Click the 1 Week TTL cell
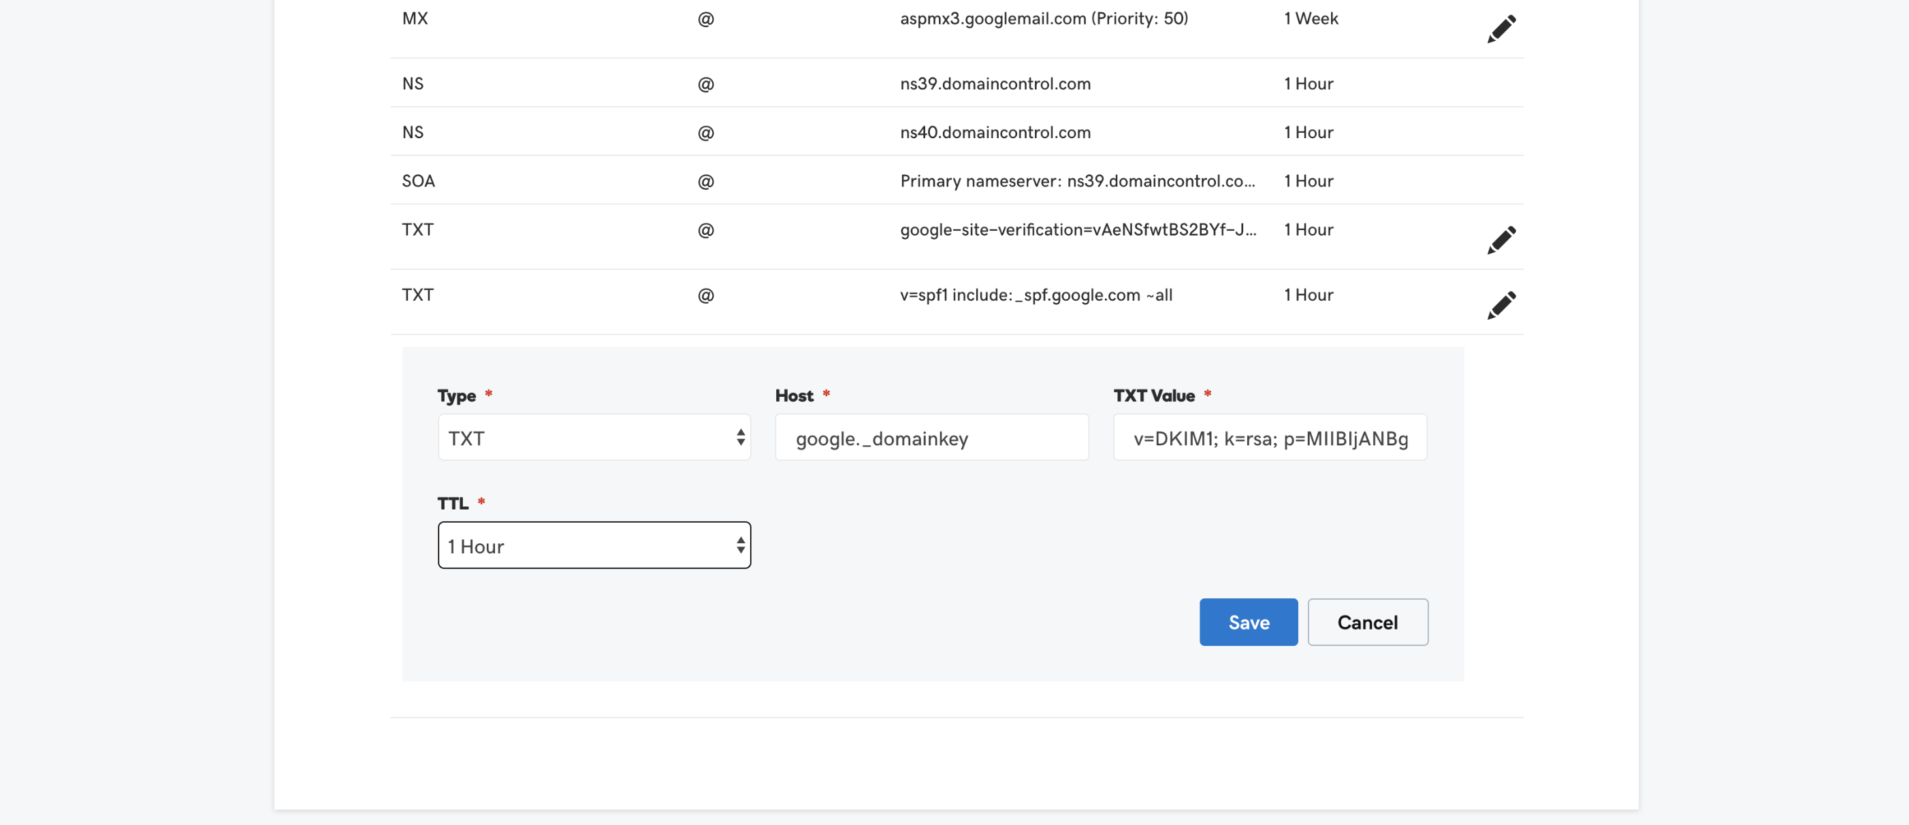Viewport: 1909px width, 825px height. point(1310,19)
